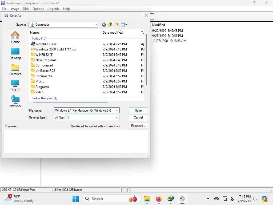Screen dimensions: 273x205
Task: Go up one folder level
Action: 110,25
